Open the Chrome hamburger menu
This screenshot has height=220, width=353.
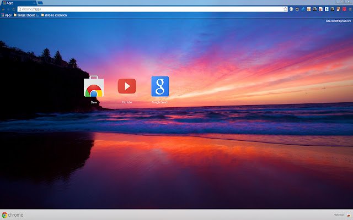[x=350, y=9]
